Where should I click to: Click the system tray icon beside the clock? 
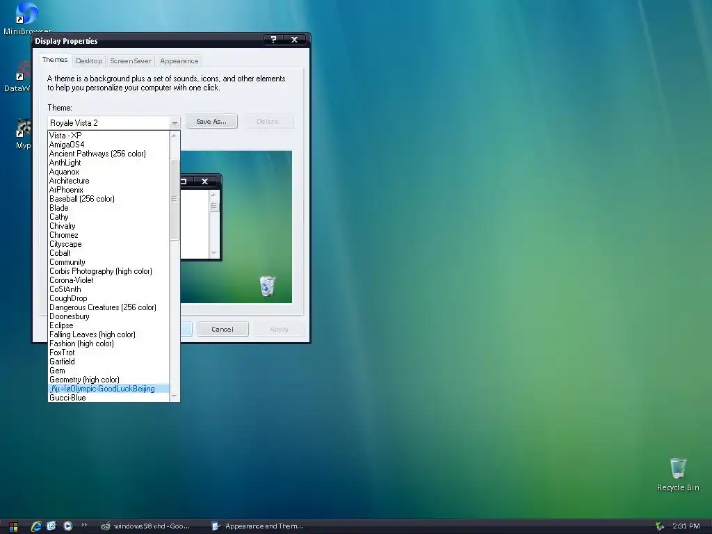(660, 526)
